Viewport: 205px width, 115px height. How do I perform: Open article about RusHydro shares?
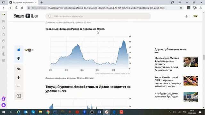167,95
